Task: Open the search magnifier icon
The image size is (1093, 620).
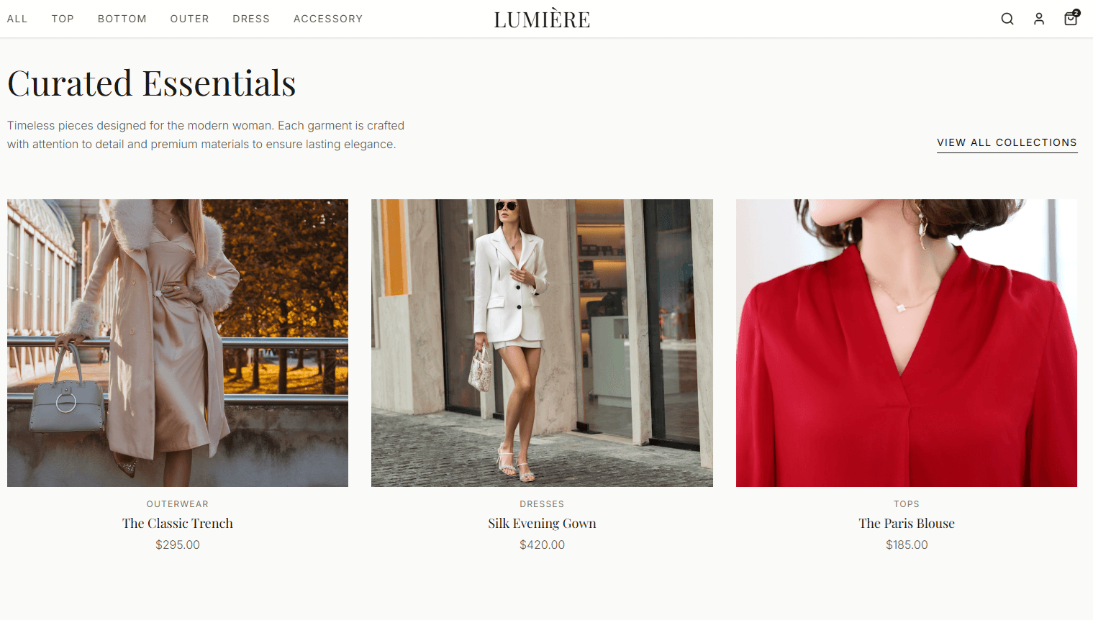Action: pos(1007,19)
